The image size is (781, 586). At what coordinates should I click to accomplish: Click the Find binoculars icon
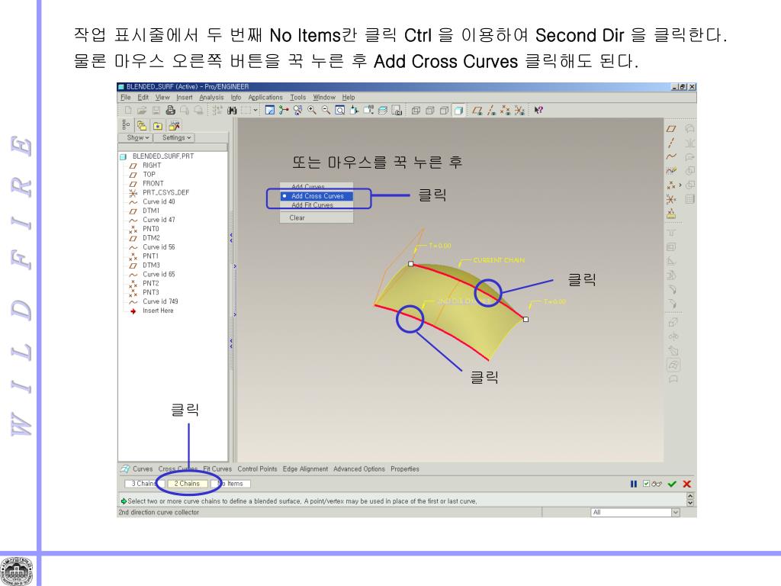coord(232,110)
